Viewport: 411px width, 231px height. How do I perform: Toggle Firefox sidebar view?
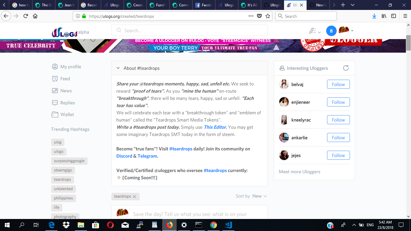[394, 16]
